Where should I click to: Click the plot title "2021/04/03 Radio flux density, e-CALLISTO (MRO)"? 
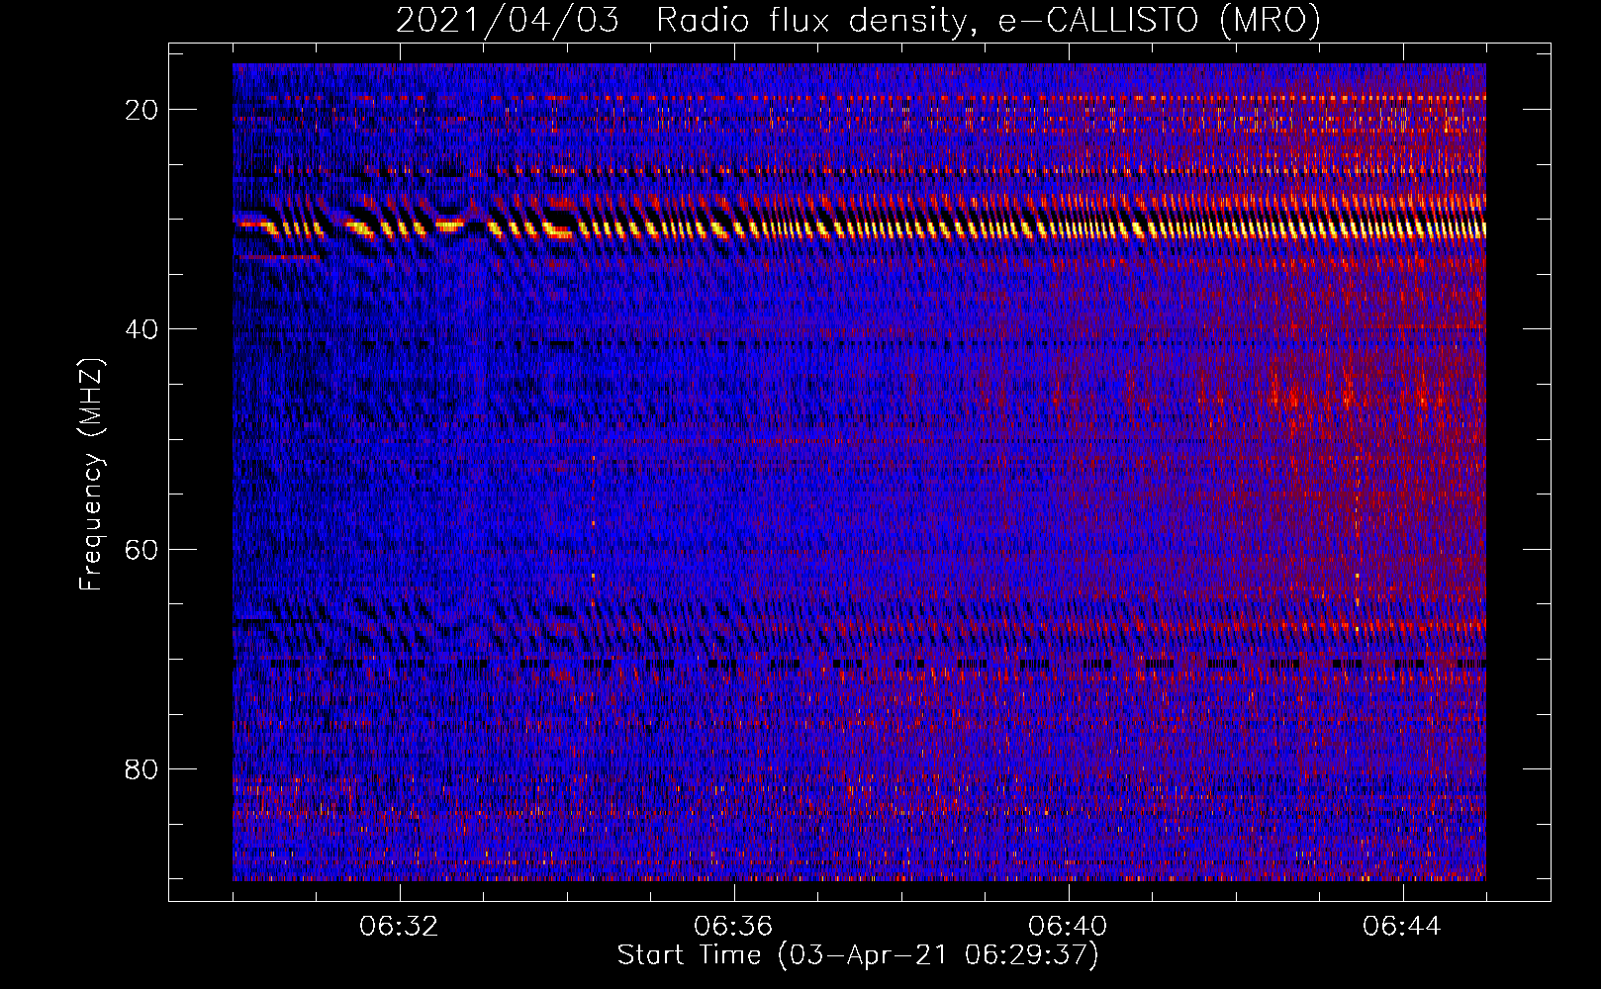tap(858, 20)
